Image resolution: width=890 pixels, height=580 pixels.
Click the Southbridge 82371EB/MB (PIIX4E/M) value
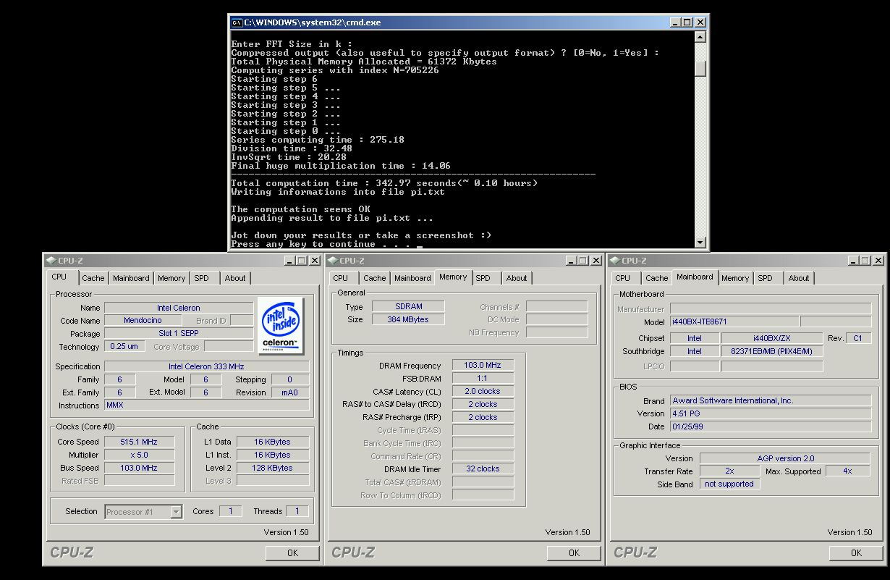point(772,351)
